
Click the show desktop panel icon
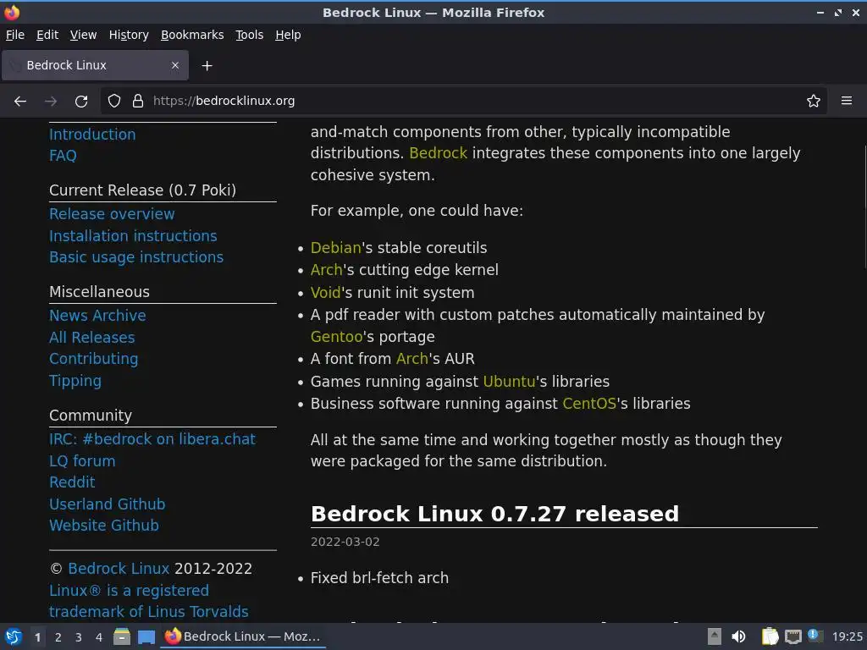click(146, 637)
